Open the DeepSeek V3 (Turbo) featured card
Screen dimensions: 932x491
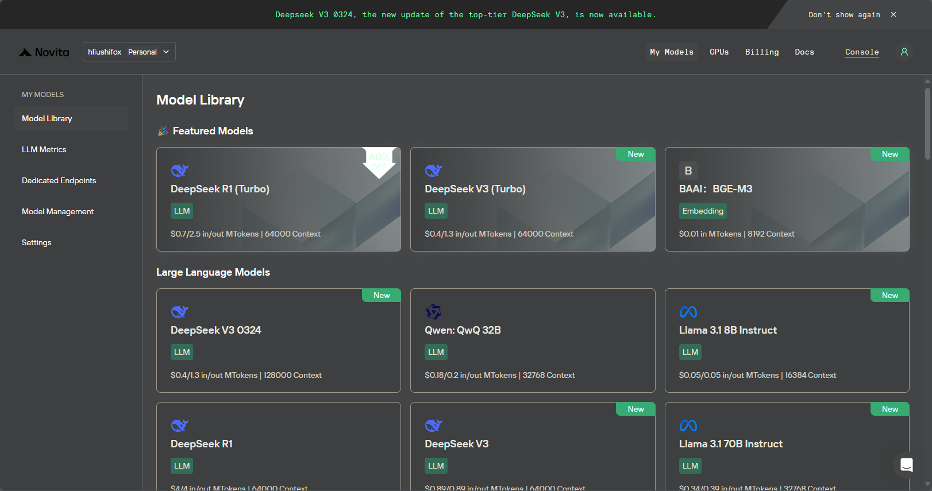tap(533, 199)
